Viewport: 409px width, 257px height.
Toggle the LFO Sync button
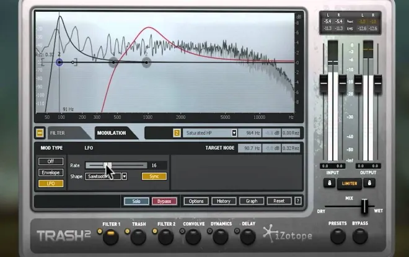(154, 176)
